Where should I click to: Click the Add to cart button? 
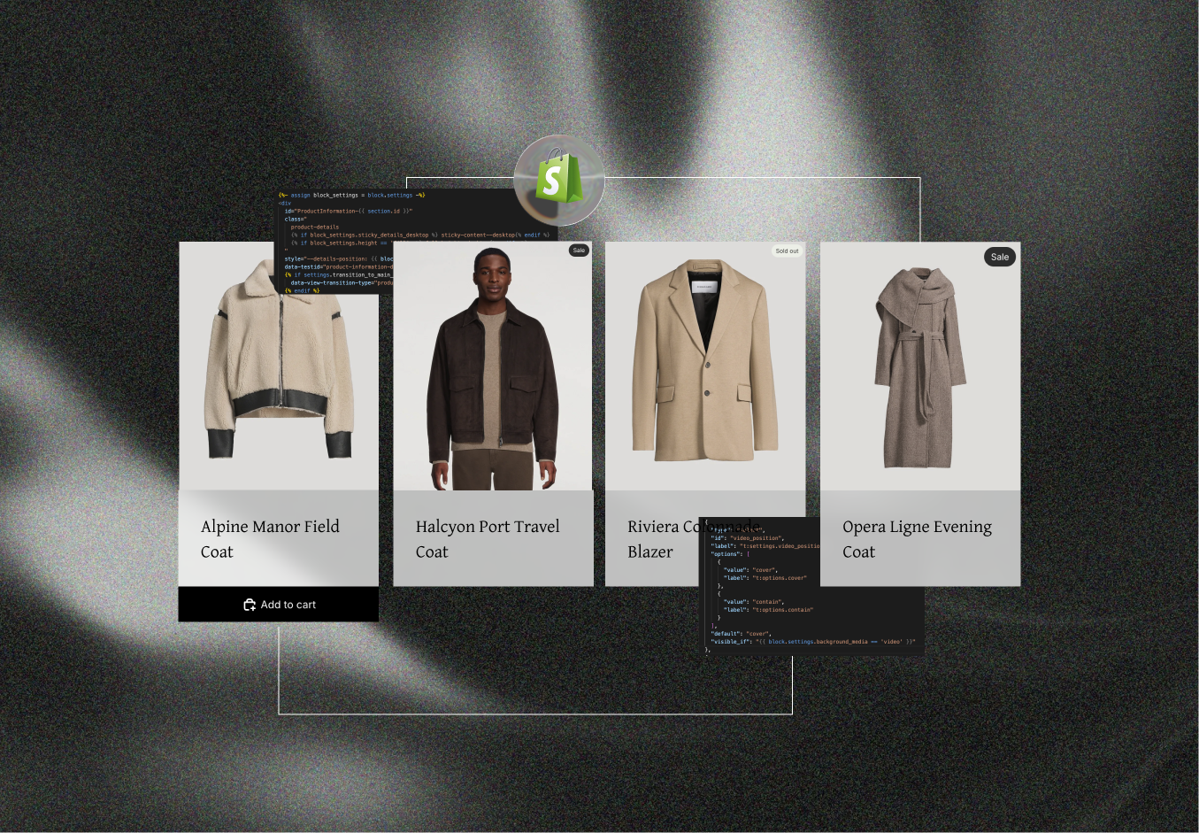coord(279,605)
